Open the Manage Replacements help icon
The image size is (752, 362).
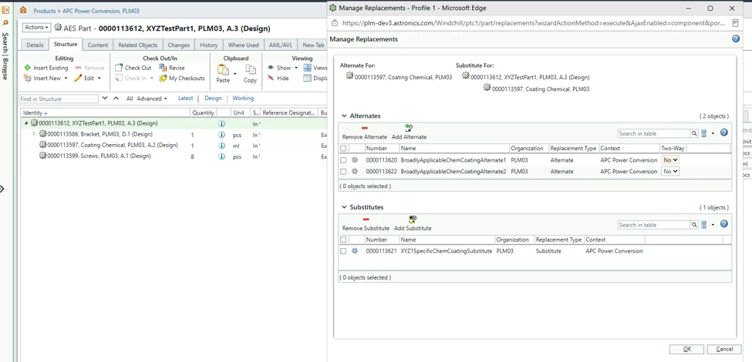(736, 39)
